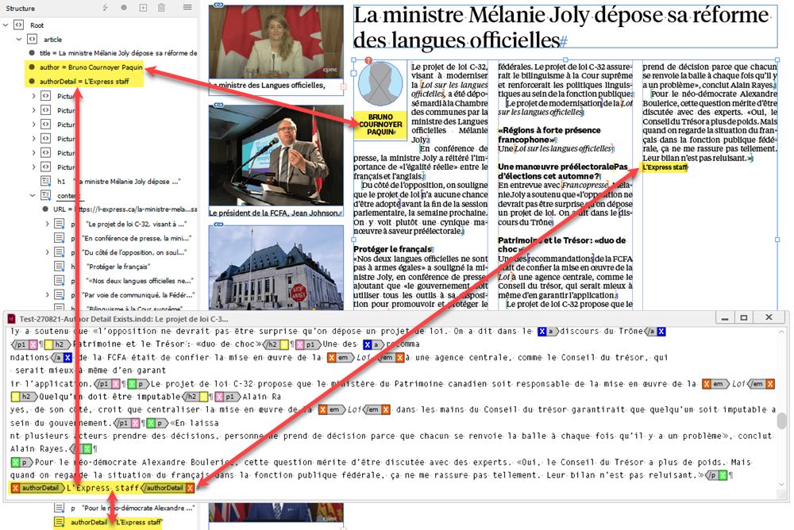
Task: Click the green p tag before "Pour le néo-démocrate"
Action: (x=21, y=463)
